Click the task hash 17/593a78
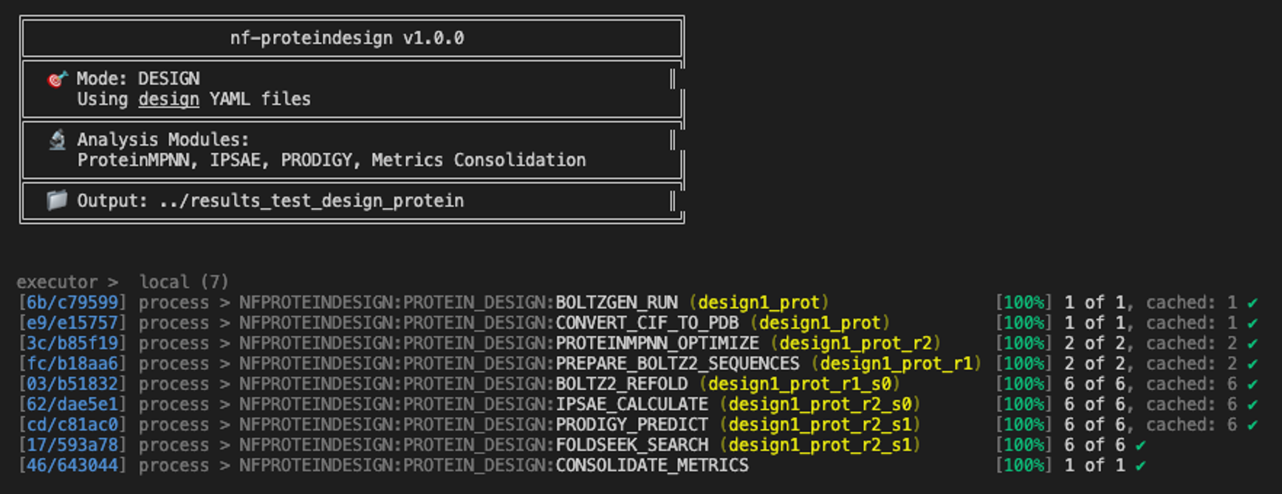The width and height of the screenshot is (1282, 494). 72,445
